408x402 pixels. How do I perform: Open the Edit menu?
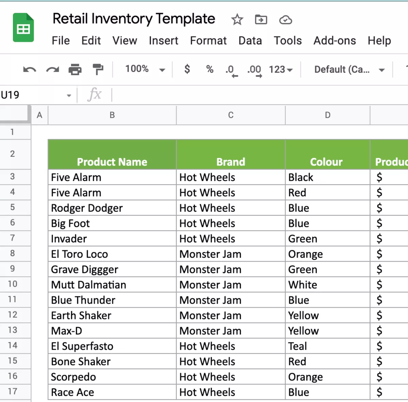[x=91, y=41]
